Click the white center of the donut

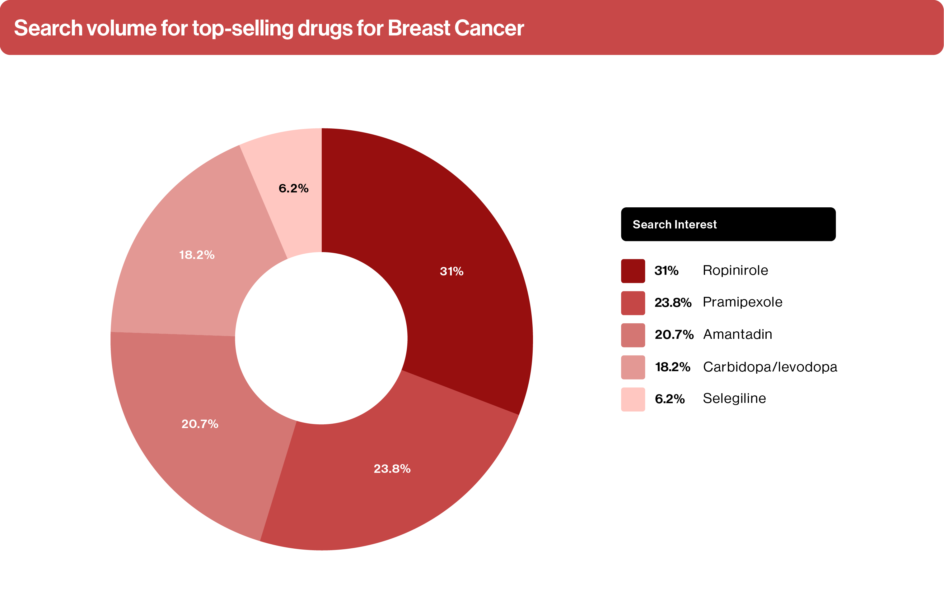click(x=321, y=339)
